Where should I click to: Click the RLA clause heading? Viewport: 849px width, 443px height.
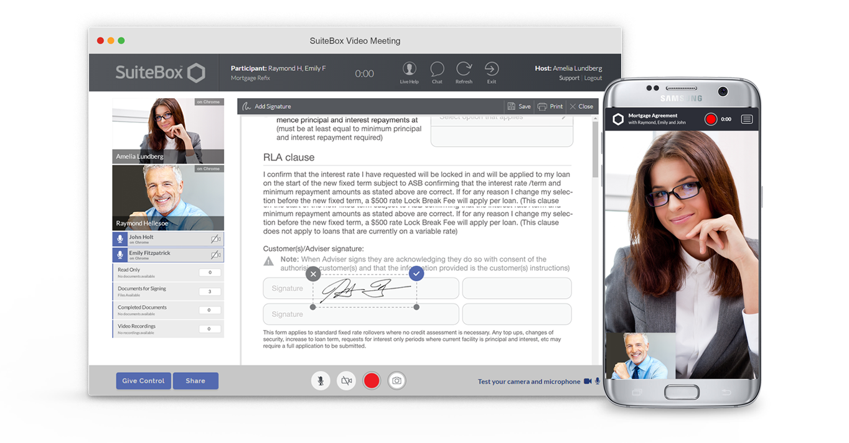click(x=289, y=157)
